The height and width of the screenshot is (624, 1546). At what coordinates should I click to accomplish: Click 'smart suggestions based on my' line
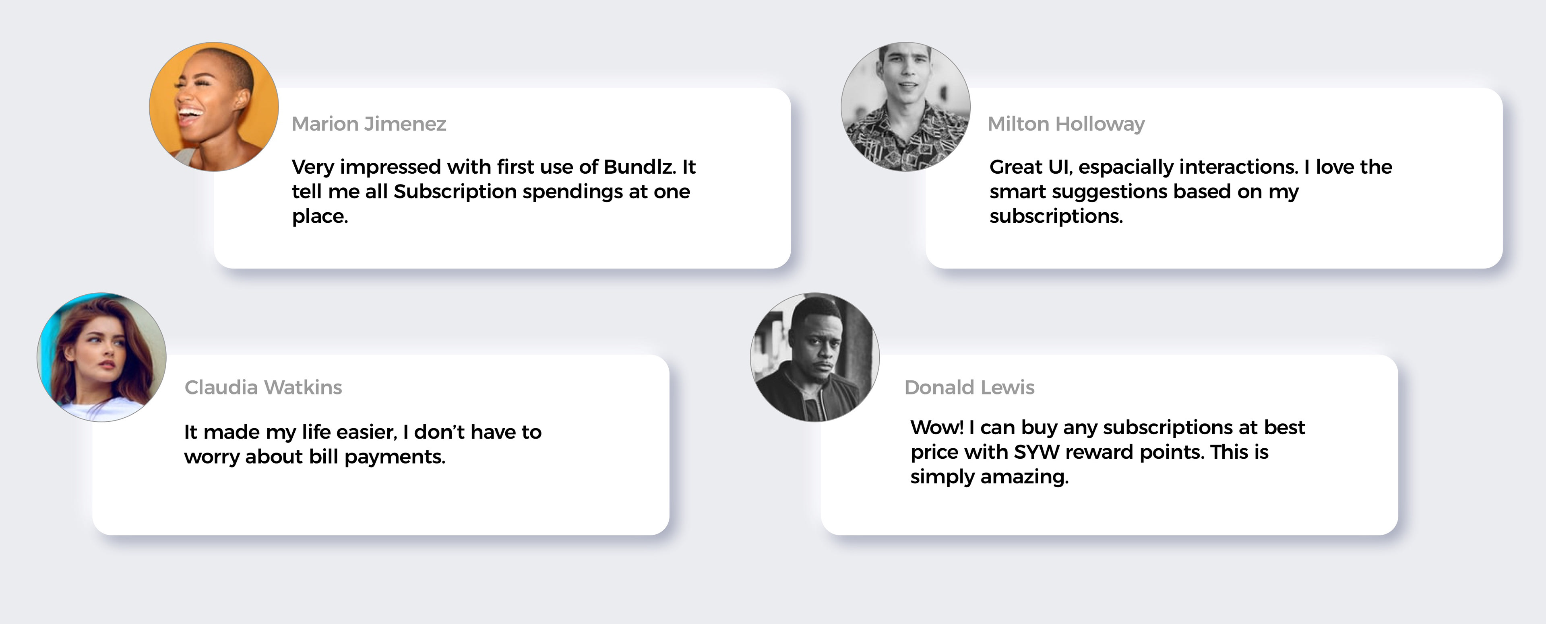click(x=1144, y=192)
